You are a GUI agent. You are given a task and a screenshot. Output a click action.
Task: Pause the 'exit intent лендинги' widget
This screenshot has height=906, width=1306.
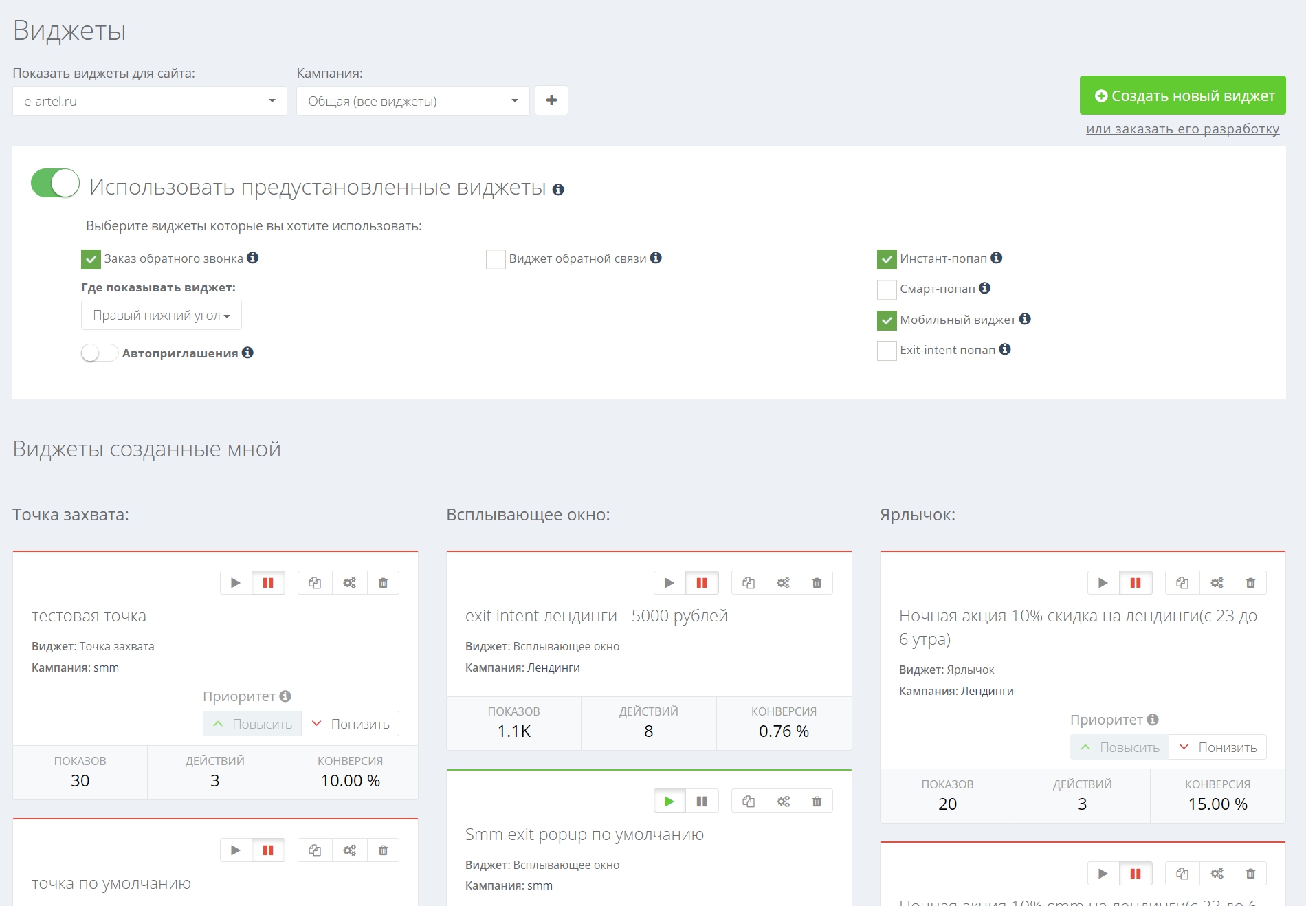point(702,583)
